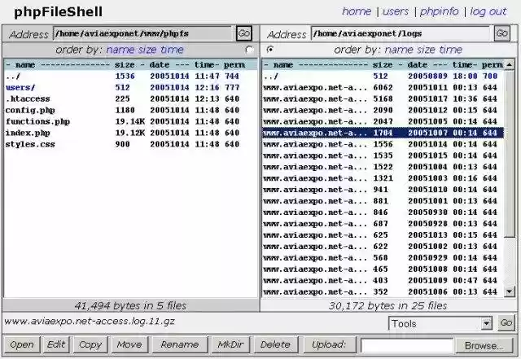Click the Open button
The image size is (521, 359).
point(22,344)
